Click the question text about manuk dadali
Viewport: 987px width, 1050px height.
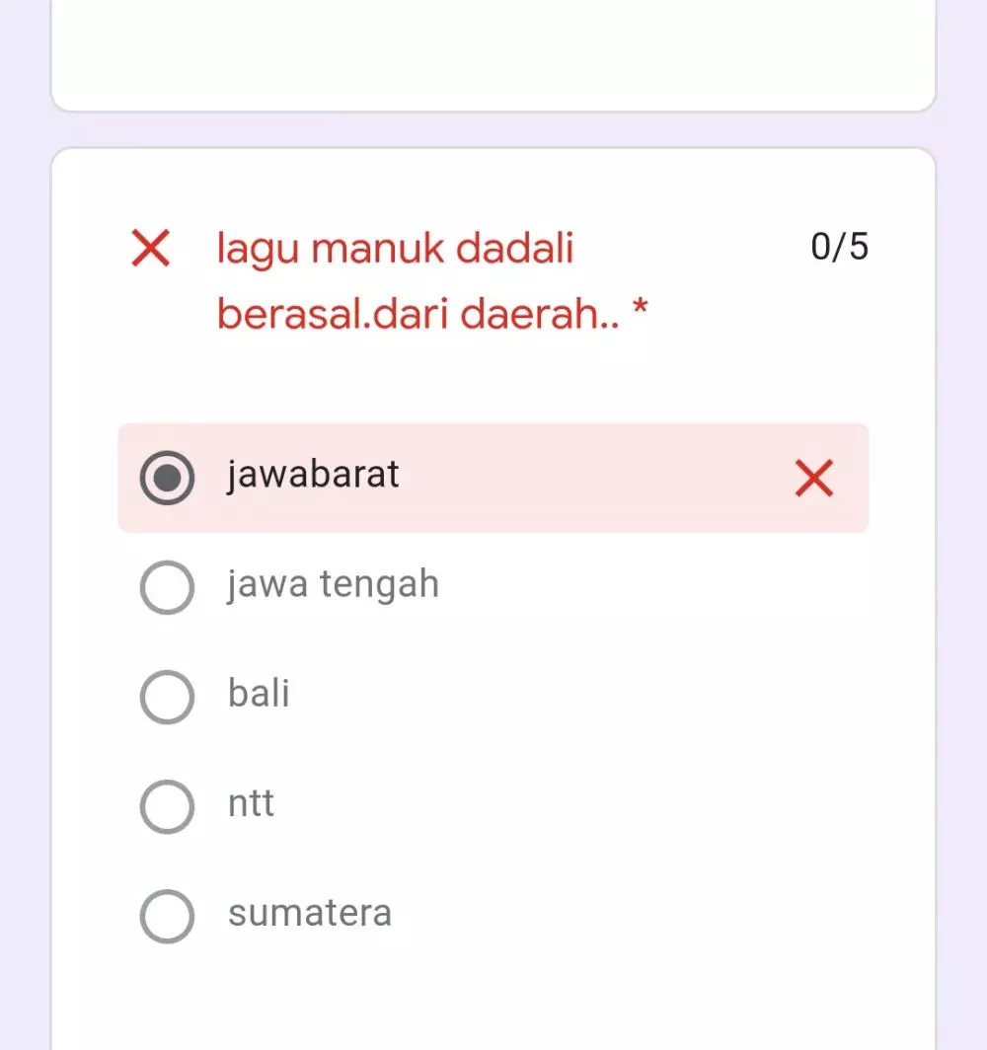click(395, 279)
